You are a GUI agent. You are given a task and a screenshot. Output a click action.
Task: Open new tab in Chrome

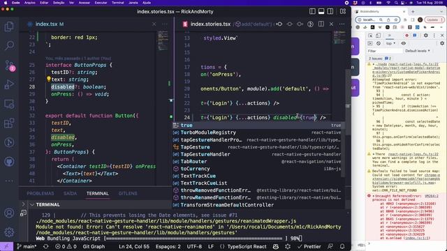coord(413,12)
